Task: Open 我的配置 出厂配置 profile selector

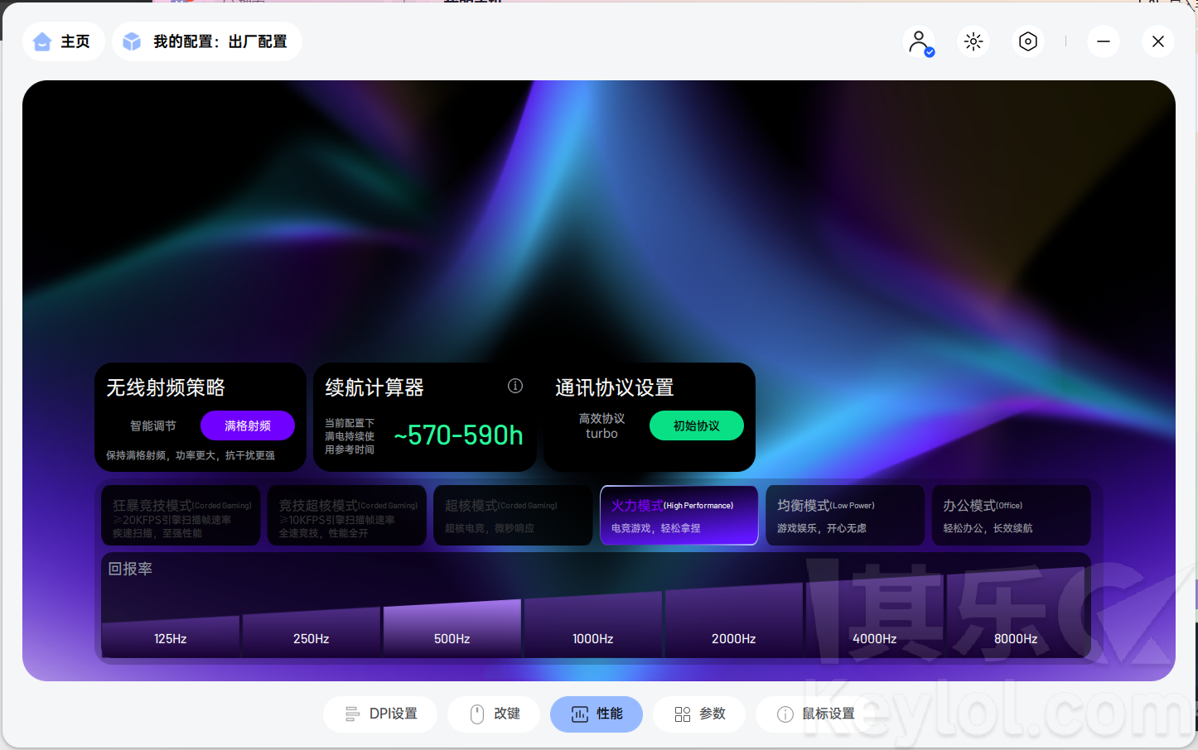Action: coord(207,41)
